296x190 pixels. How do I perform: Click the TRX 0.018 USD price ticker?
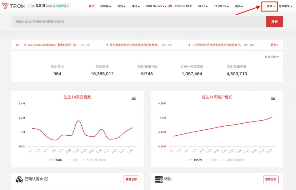[x=49, y=6]
